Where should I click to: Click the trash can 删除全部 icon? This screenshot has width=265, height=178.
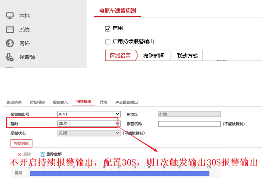43,154
